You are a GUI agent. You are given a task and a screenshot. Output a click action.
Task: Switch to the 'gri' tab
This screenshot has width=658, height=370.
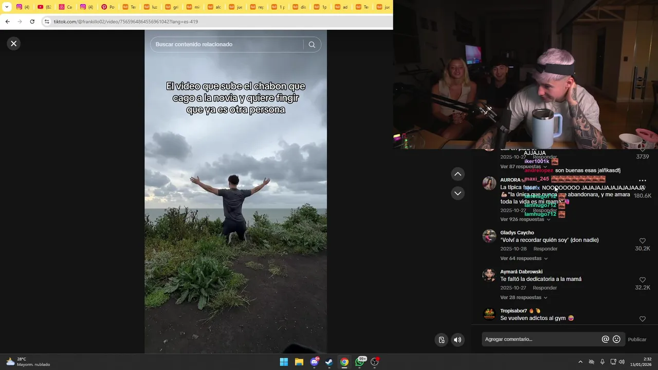(x=172, y=7)
